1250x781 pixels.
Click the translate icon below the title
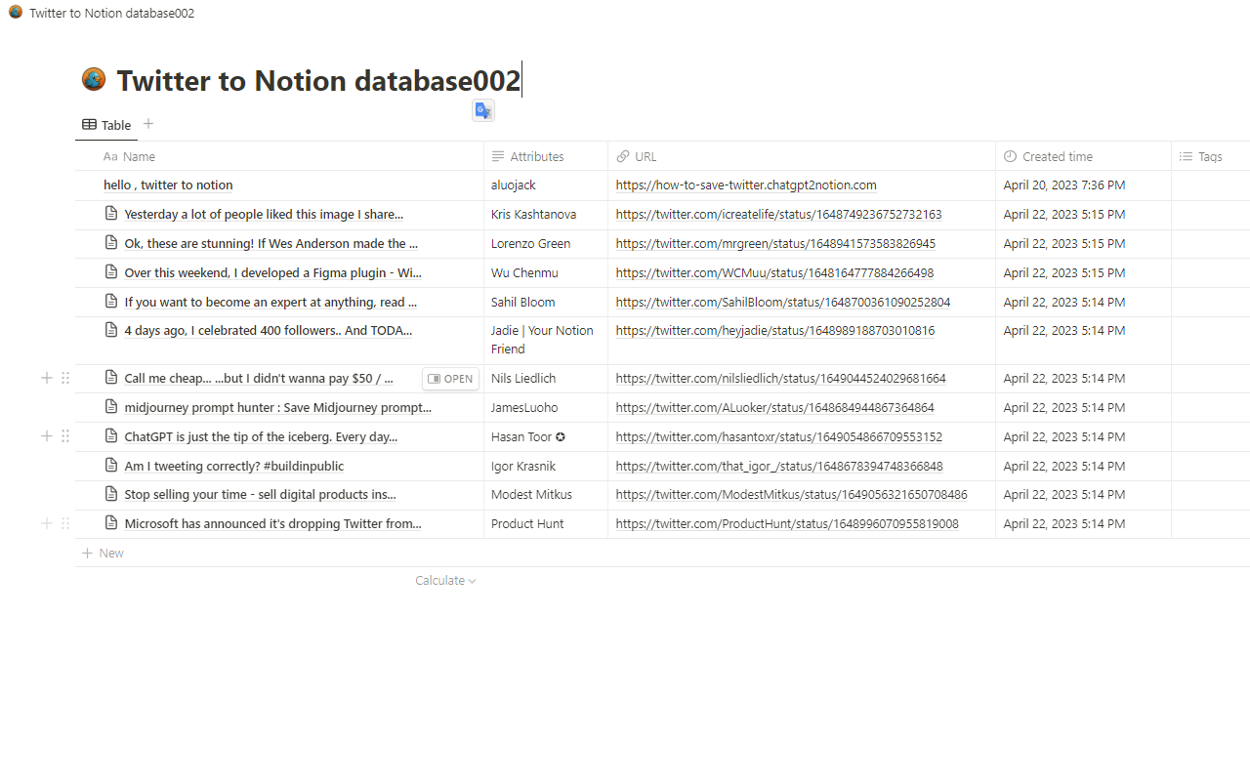(483, 110)
